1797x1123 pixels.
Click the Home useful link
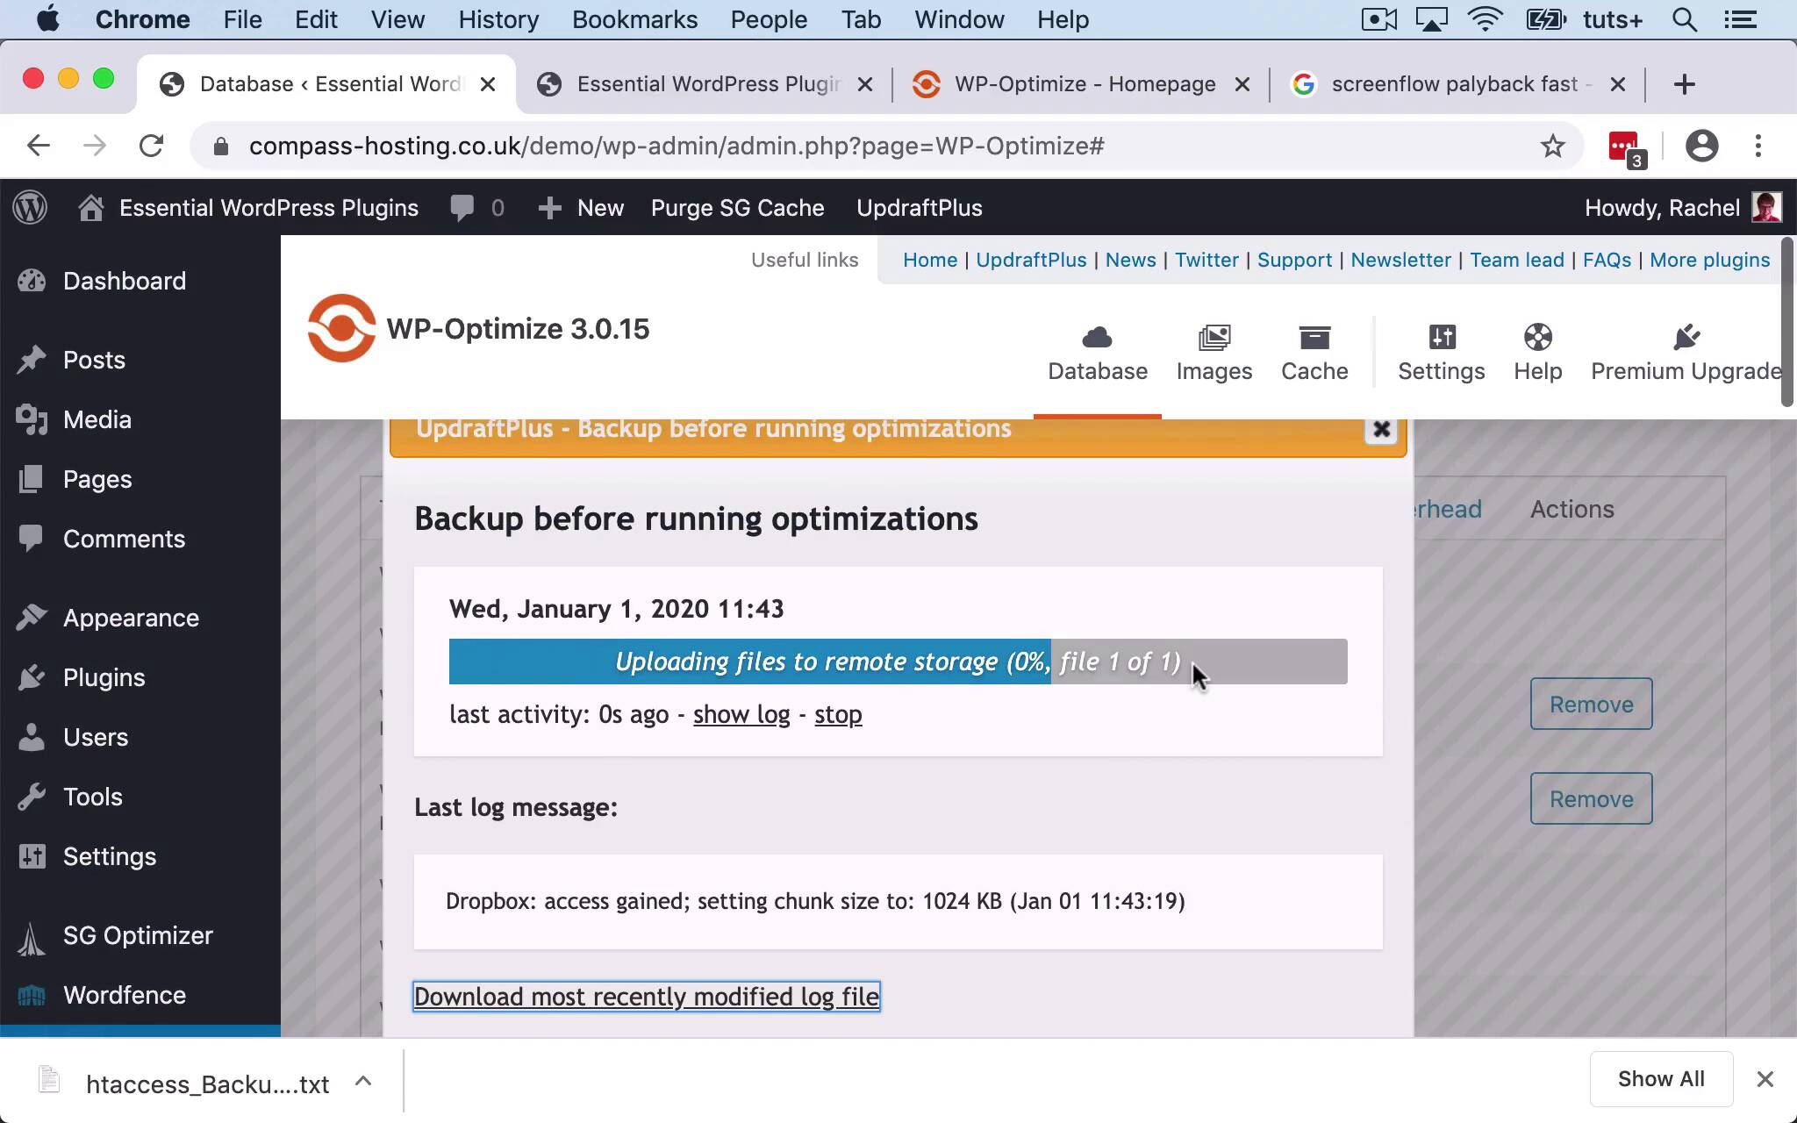[x=929, y=260]
